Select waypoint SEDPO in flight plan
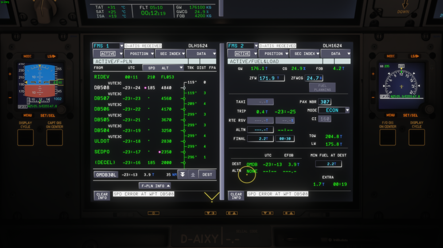This screenshot has height=248, width=443. pos(102,152)
